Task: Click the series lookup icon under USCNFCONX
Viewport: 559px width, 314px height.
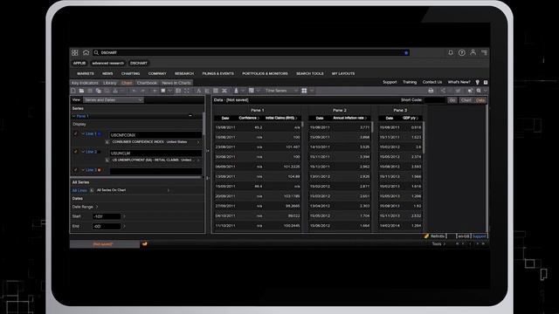Action: pos(107,142)
